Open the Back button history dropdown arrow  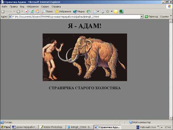[x=14, y=11]
